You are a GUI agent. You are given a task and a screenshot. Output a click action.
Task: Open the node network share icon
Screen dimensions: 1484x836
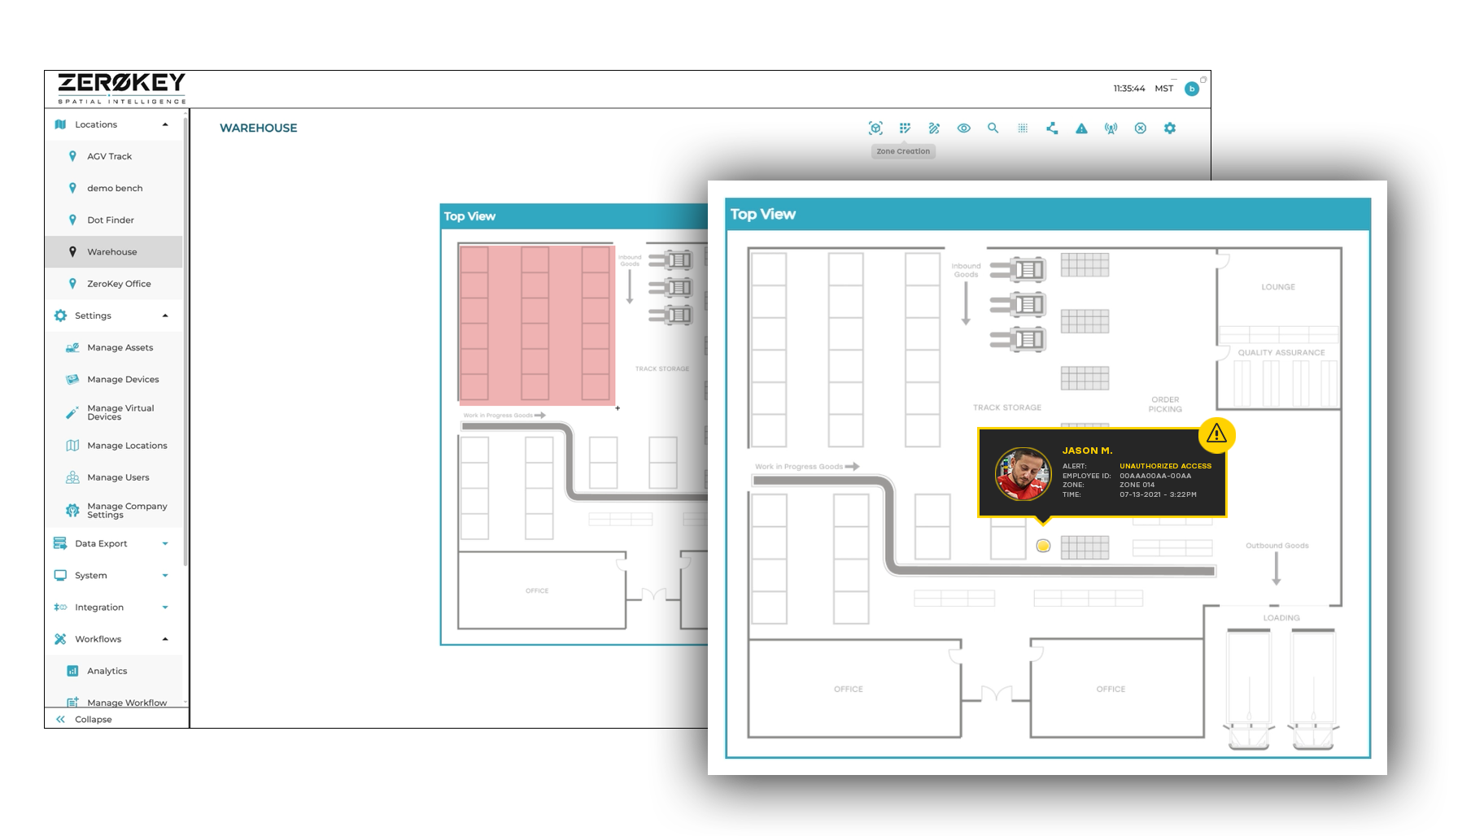[1052, 128]
